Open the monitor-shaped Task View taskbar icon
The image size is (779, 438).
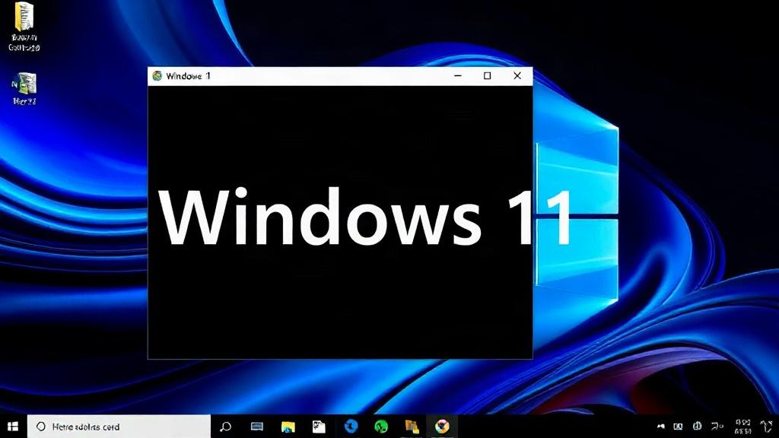point(257,427)
